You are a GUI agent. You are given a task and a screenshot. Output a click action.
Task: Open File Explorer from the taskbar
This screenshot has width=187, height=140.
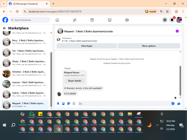coord(130,114)
